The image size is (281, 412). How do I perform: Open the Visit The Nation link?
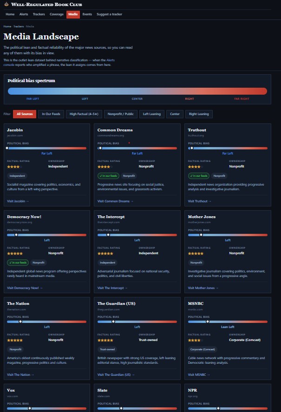(20, 375)
